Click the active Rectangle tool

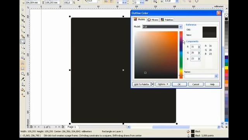click(22, 42)
